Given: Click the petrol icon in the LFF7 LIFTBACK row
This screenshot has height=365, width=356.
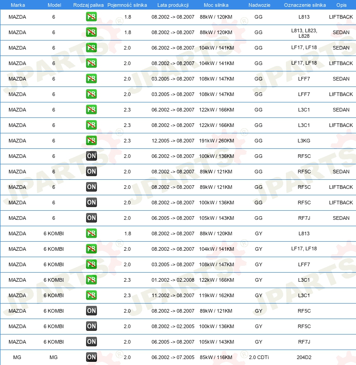Looking at the screenshot, I should (91, 94).
